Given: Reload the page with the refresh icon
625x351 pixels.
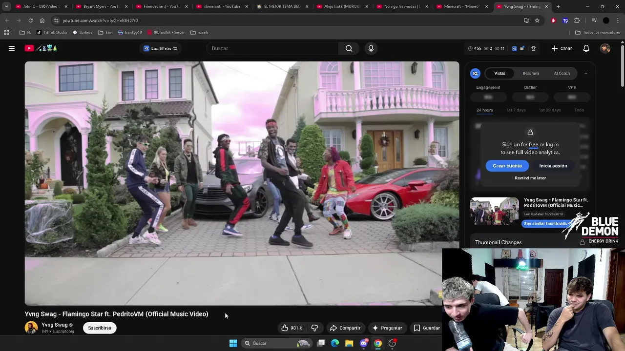Looking at the screenshot, I should pyautogui.click(x=30, y=20).
